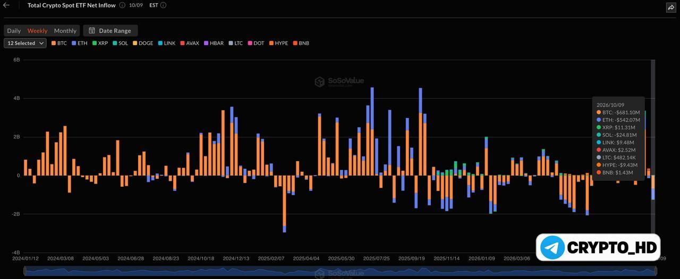Click the 2024/01/12 x-axis date

pyautogui.click(x=25, y=258)
